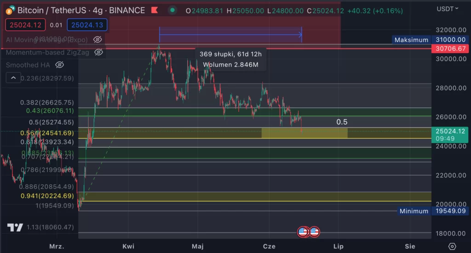Show the AI Moving Average indicator

98,39
